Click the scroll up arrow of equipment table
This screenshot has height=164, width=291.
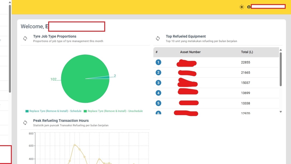281,50
